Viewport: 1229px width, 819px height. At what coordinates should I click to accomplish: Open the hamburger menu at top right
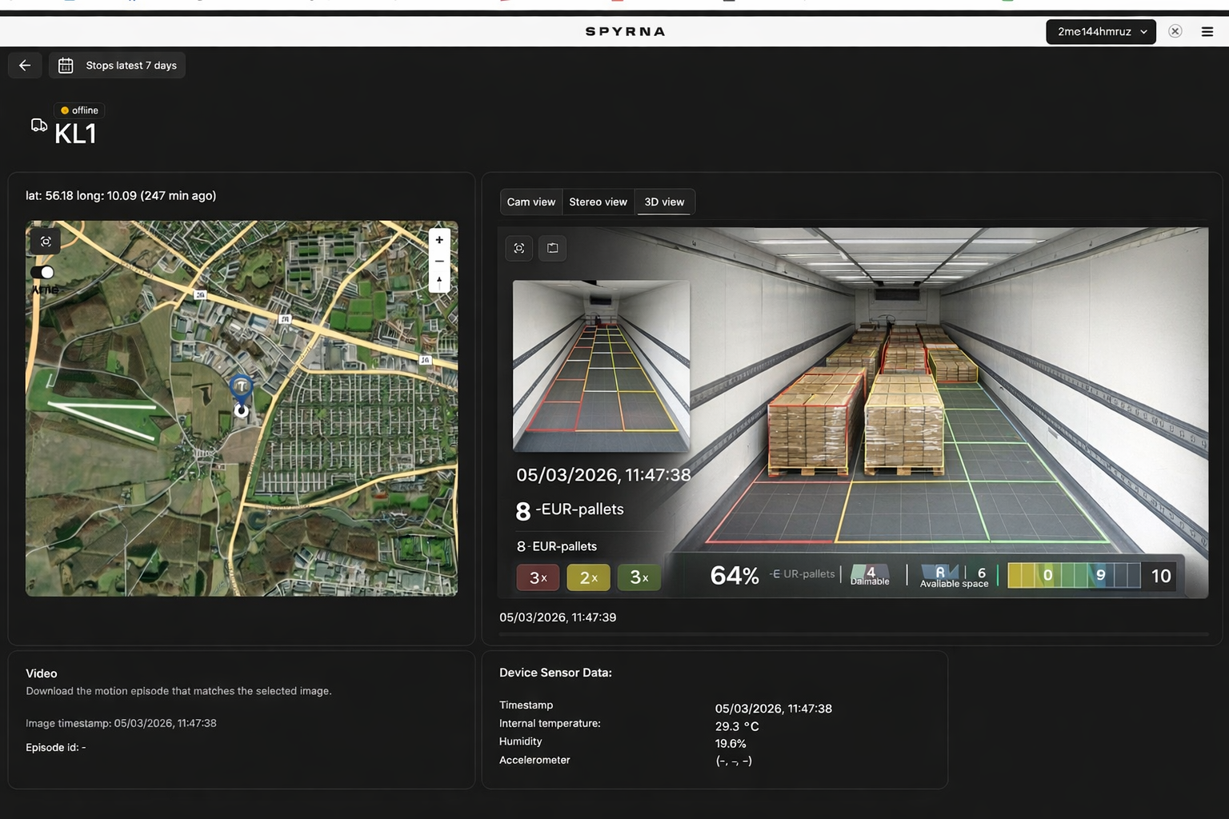[1207, 31]
